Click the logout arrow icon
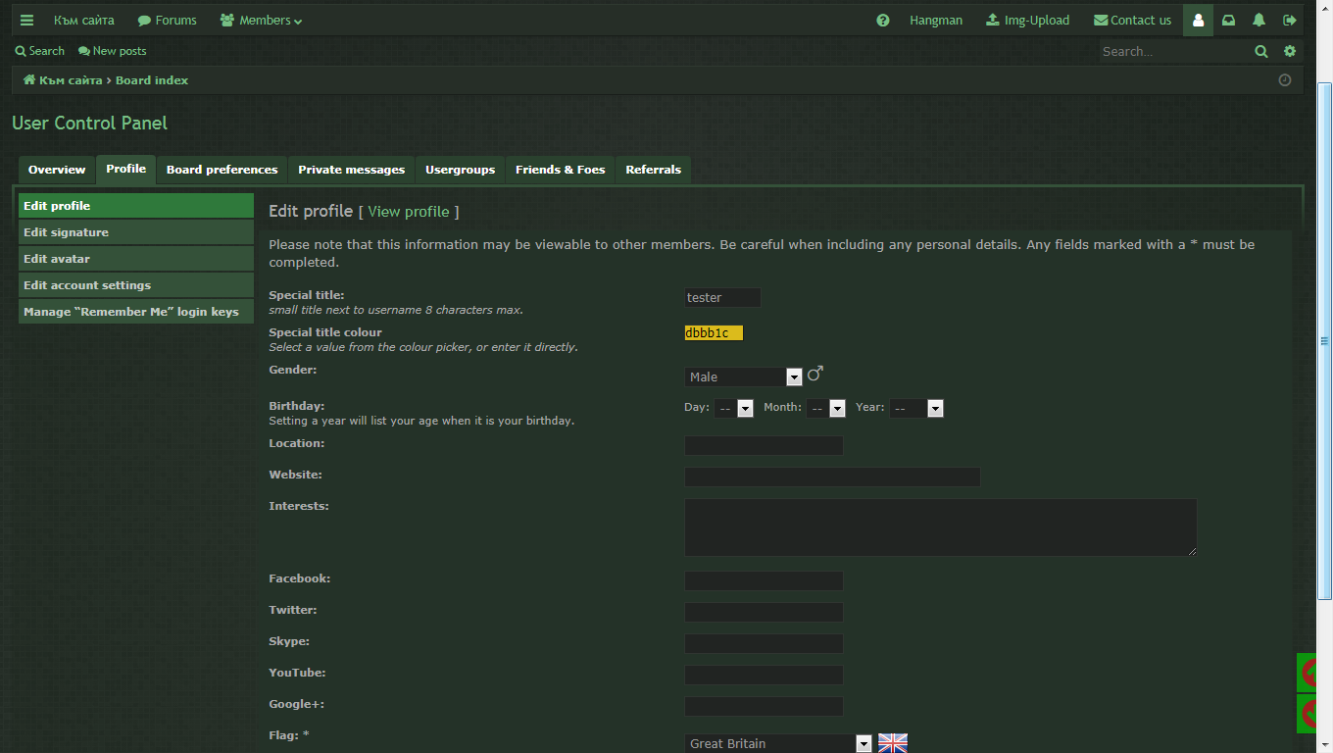The width and height of the screenshot is (1333, 753). 1290,20
